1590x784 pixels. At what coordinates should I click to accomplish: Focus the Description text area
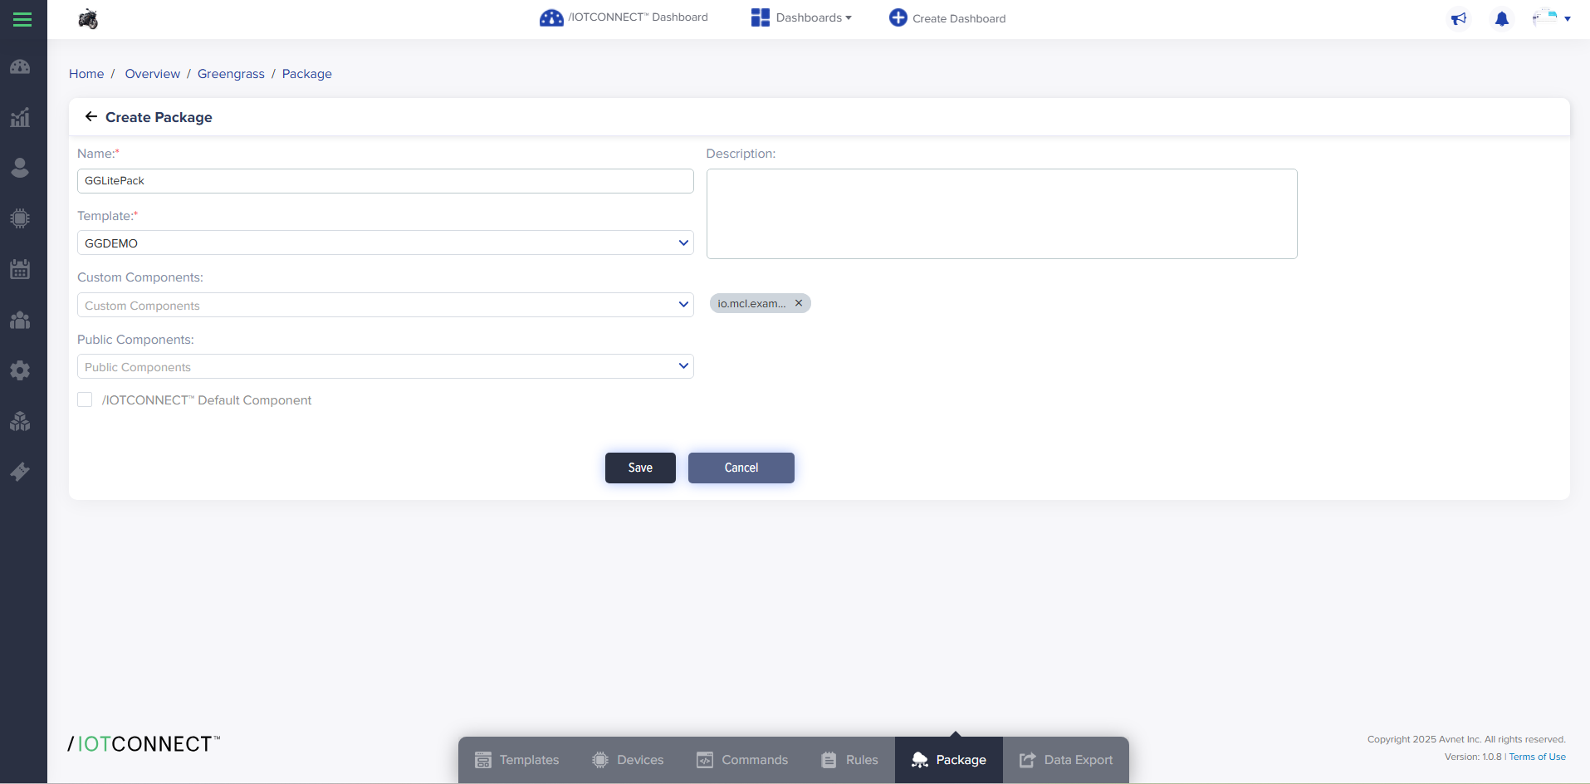pos(1001,214)
